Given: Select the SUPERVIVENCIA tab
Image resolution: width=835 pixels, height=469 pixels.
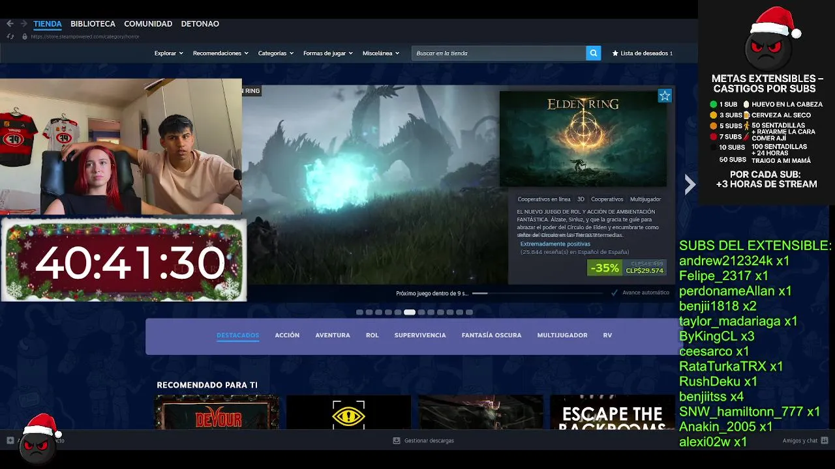Looking at the screenshot, I should (x=420, y=335).
